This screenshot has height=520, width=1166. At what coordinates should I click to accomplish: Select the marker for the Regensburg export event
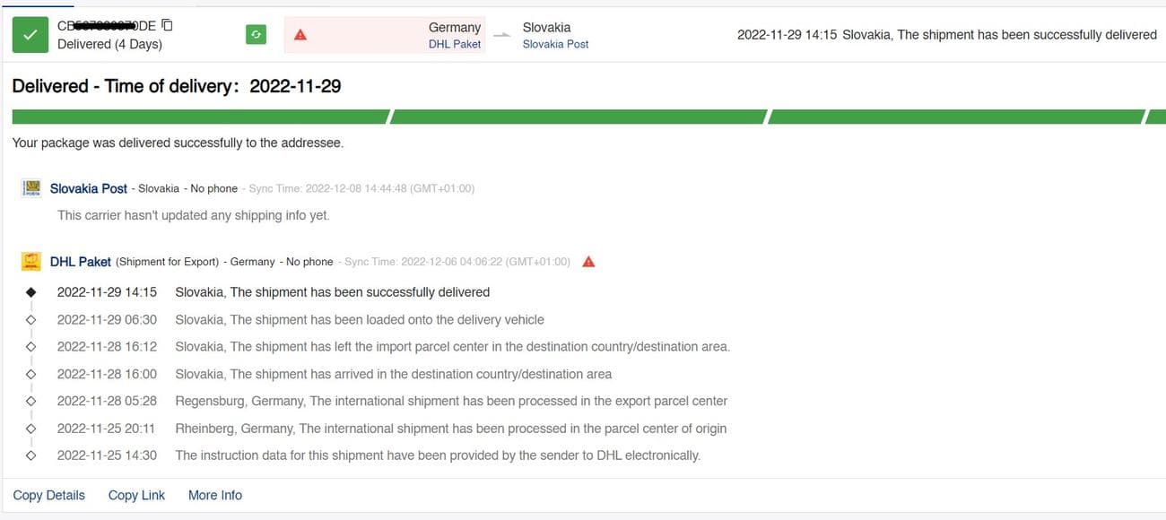coord(31,401)
